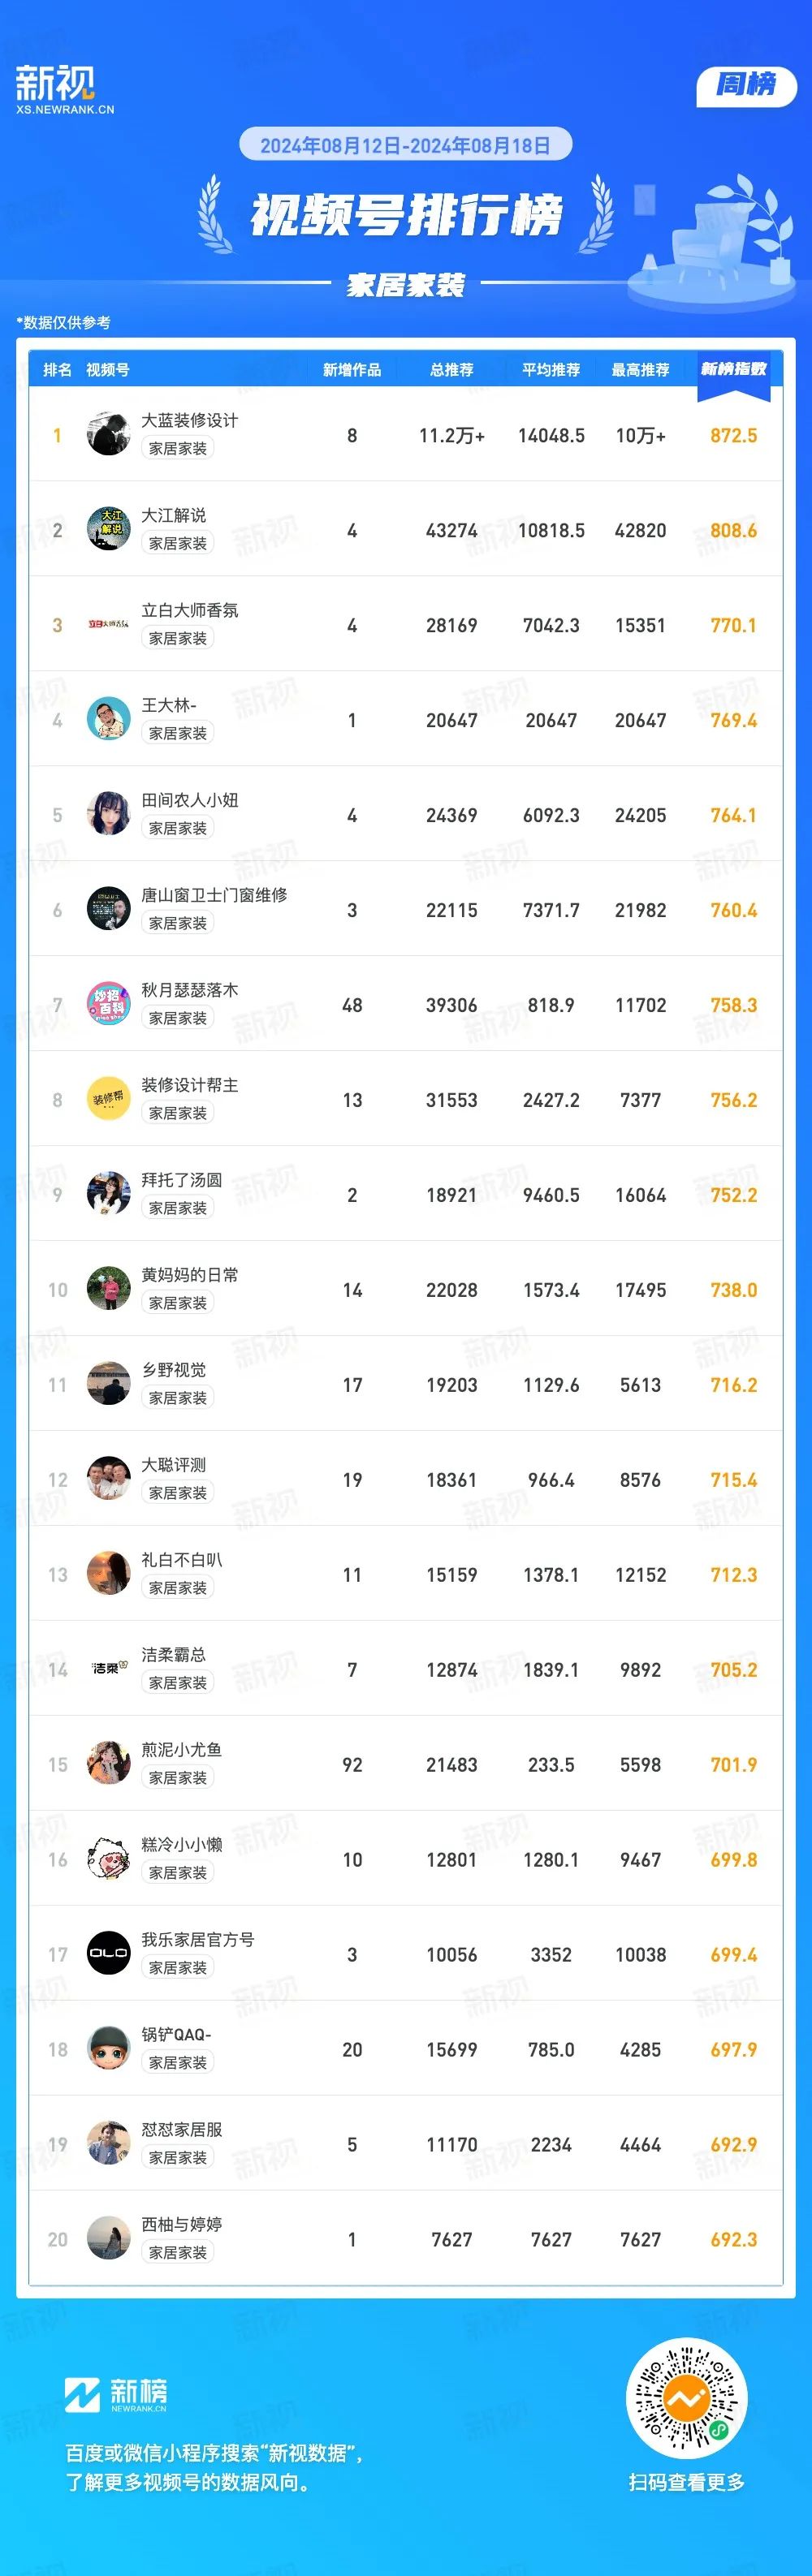Screen dimensions: 812x2576
Task: Click the date range 2024年08月12日-2024年08月18日
Action: pos(405,146)
